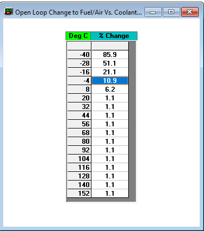Select the value cell in the 152 row
This screenshot has height=231, width=204.
pos(110,194)
